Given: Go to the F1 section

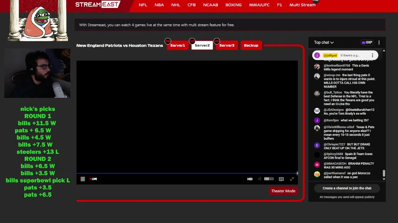Looking at the screenshot, I should tap(280, 5).
